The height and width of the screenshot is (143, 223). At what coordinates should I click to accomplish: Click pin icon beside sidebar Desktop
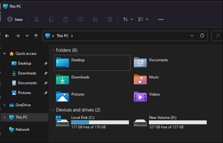point(46,63)
